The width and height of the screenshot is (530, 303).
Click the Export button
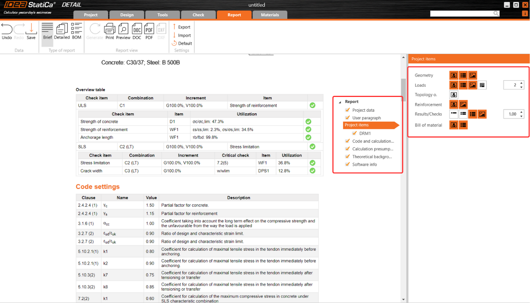(182, 27)
